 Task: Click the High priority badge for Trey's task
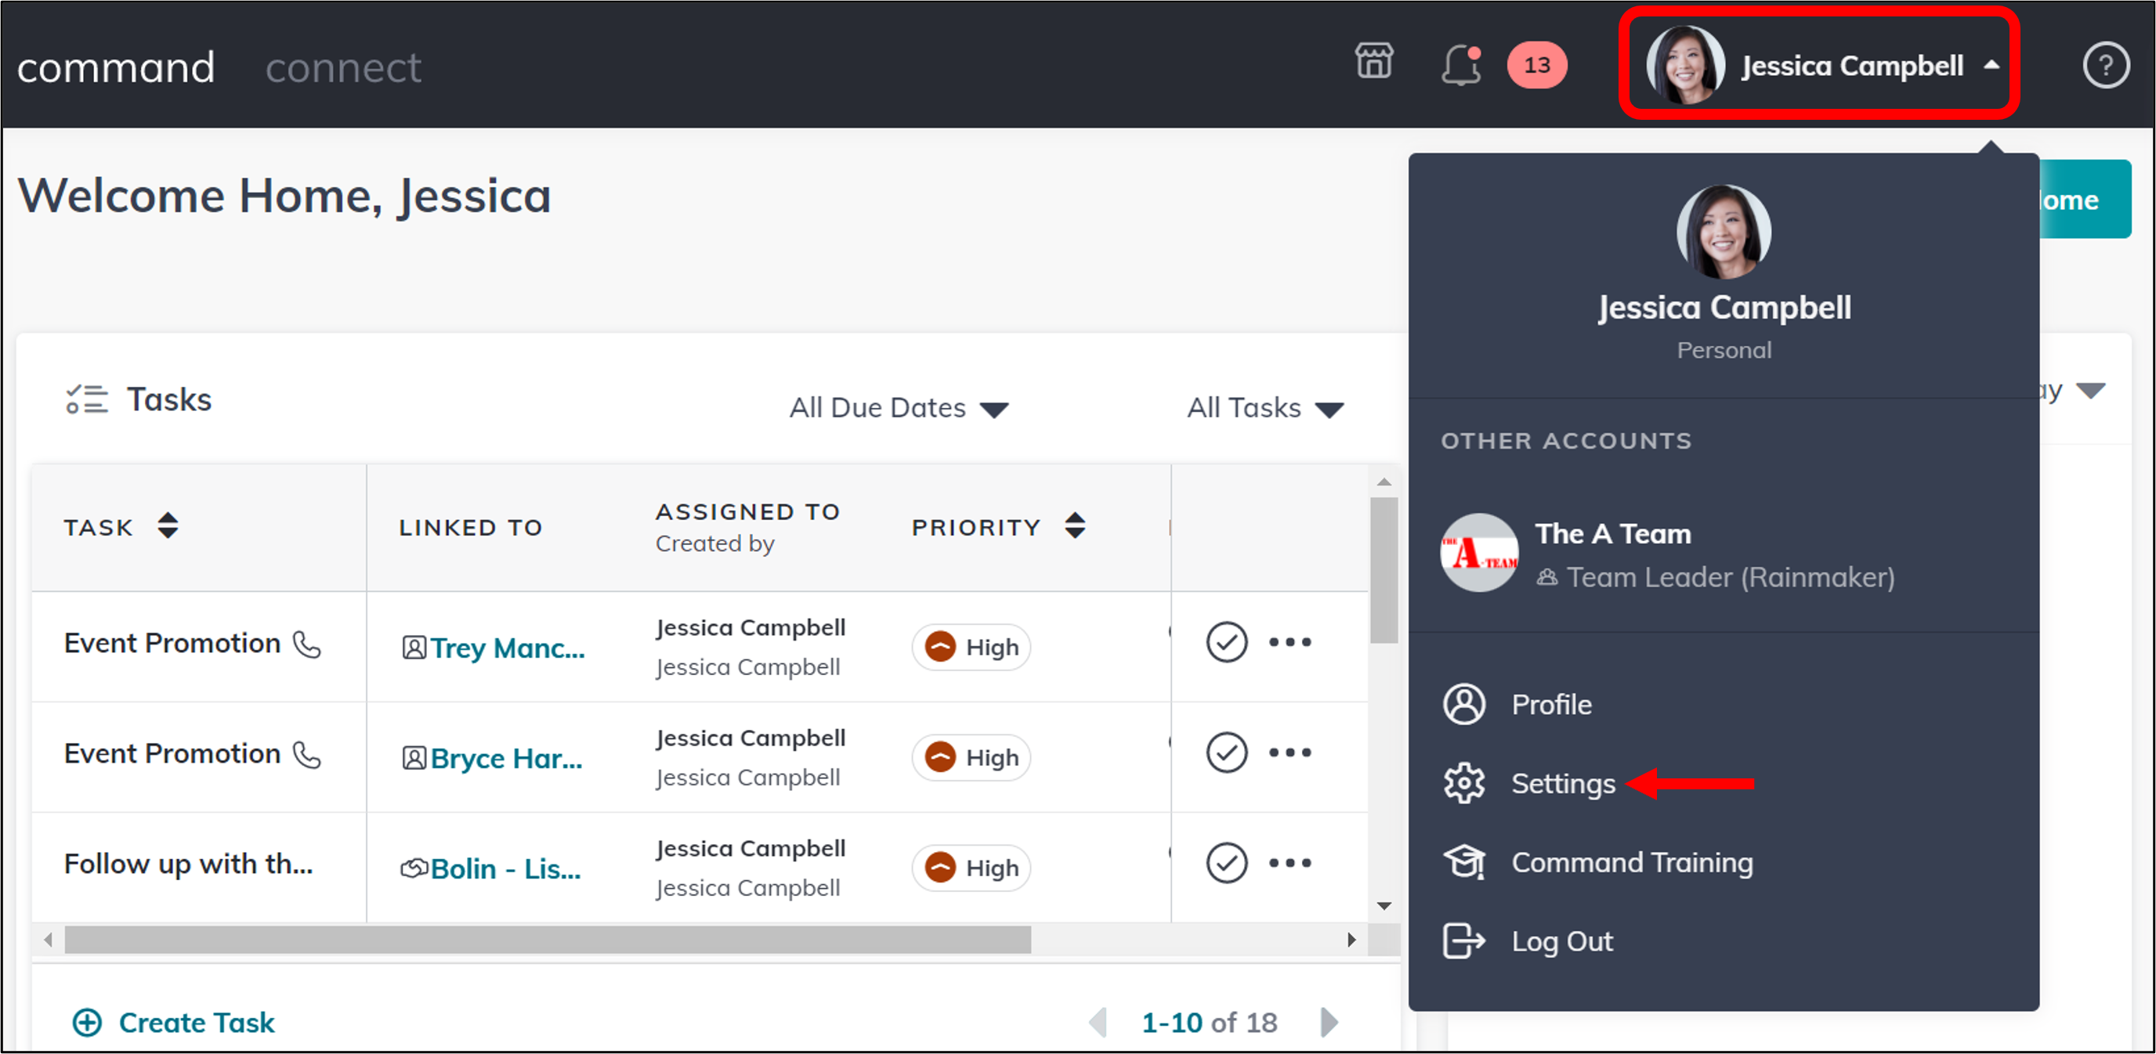pyautogui.click(x=971, y=648)
